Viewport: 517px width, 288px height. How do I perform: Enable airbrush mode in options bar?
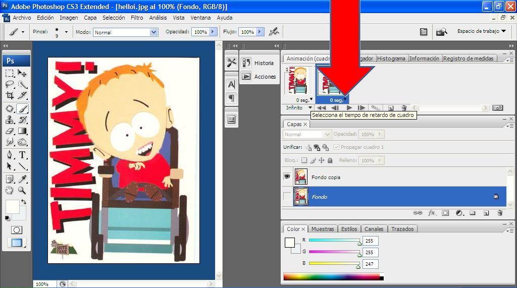tap(274, 32)
